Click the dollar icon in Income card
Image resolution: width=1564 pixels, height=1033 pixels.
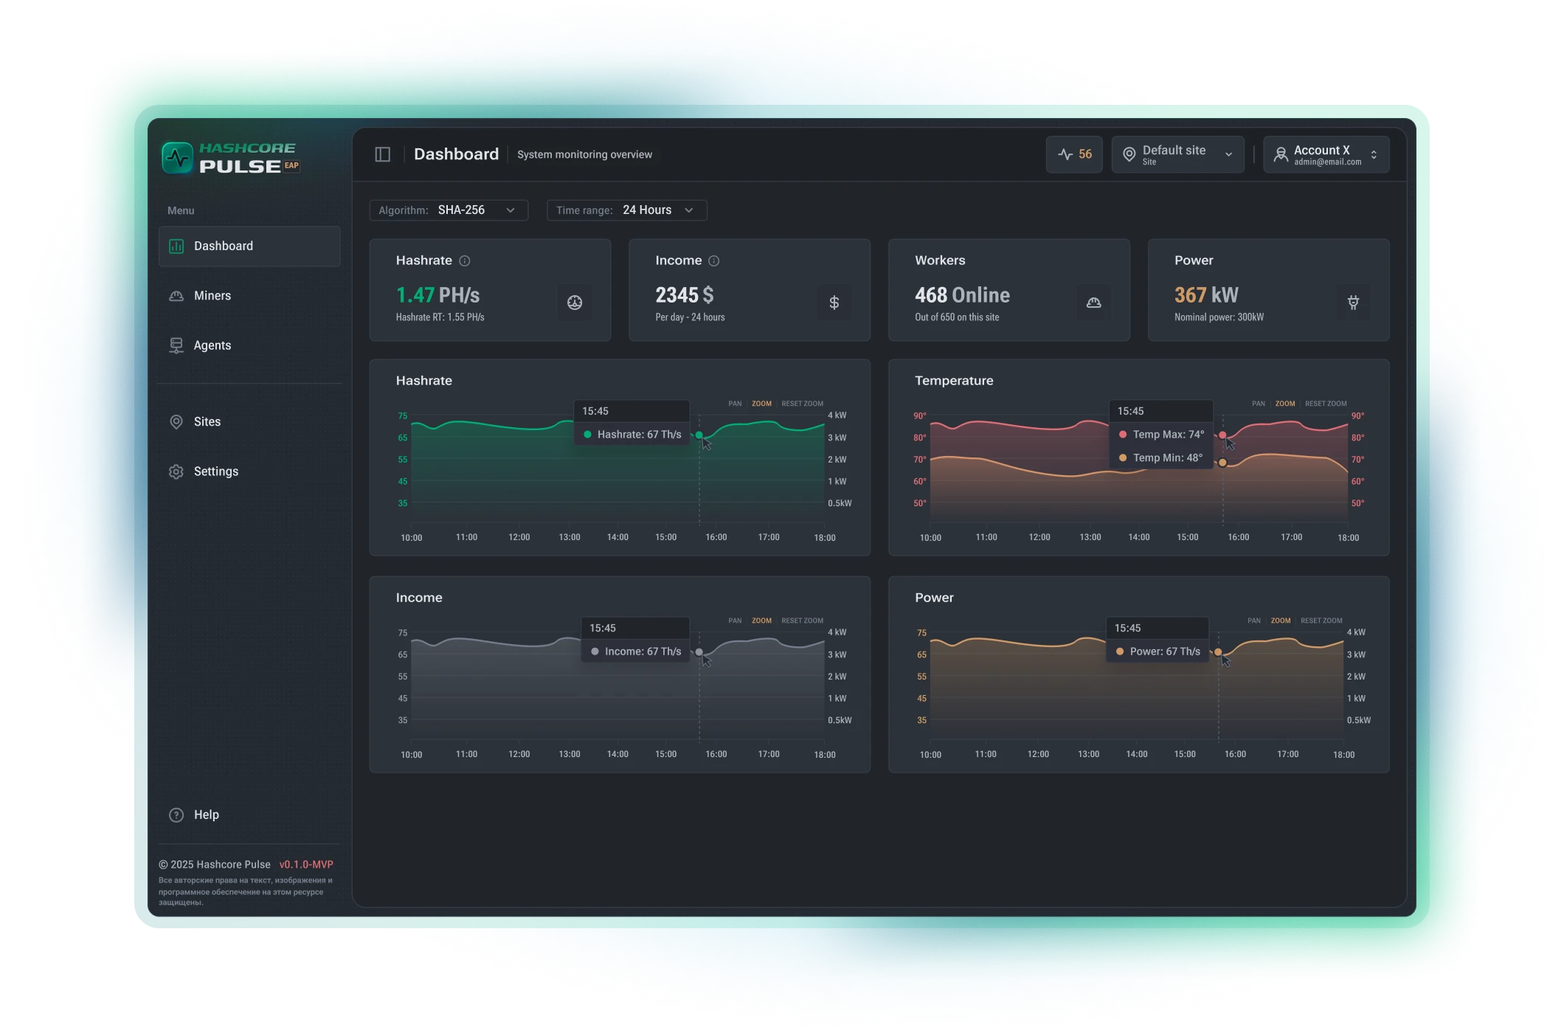(x=834, y=303)
